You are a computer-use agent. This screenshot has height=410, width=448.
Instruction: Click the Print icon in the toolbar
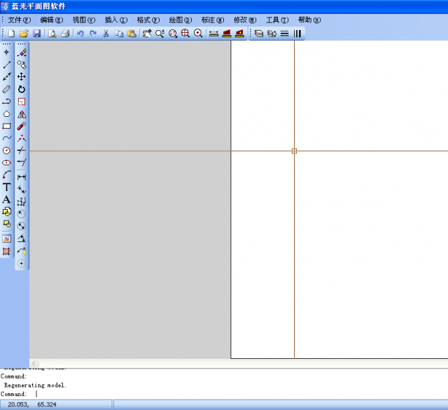pos(65,33)
